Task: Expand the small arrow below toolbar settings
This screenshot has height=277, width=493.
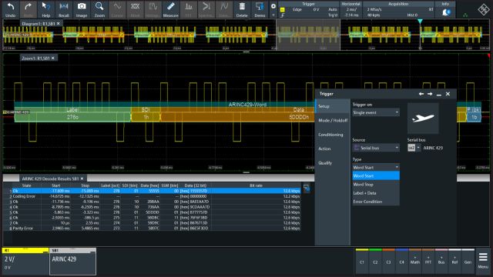Action: [273, 15]
